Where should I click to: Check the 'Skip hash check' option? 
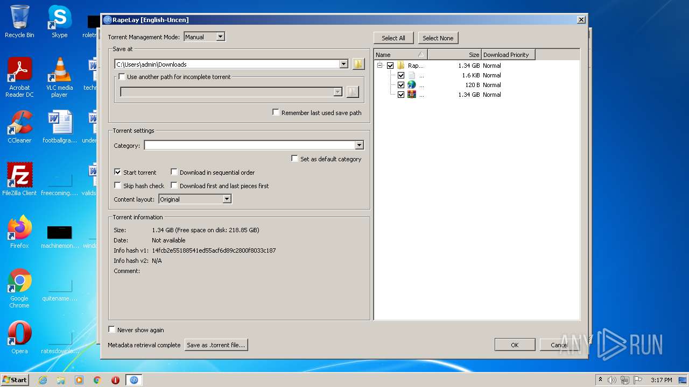pyautogui.click(x=118, y=185)
